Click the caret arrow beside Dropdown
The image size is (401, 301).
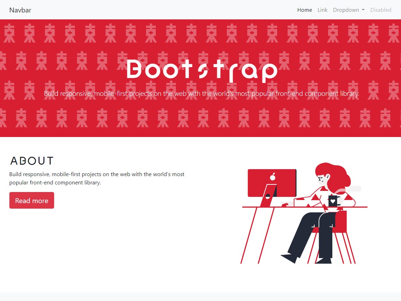pos(363,10)
